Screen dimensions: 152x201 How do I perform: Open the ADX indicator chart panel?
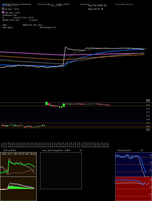pyautogui.click(x=18, y=164)
